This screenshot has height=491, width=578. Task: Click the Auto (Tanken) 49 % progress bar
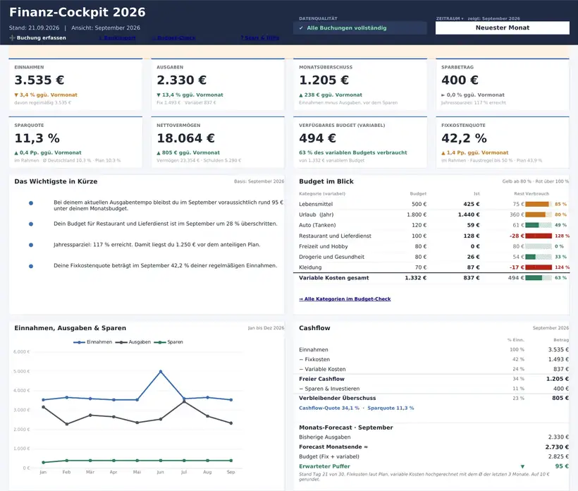coord(539,225)
